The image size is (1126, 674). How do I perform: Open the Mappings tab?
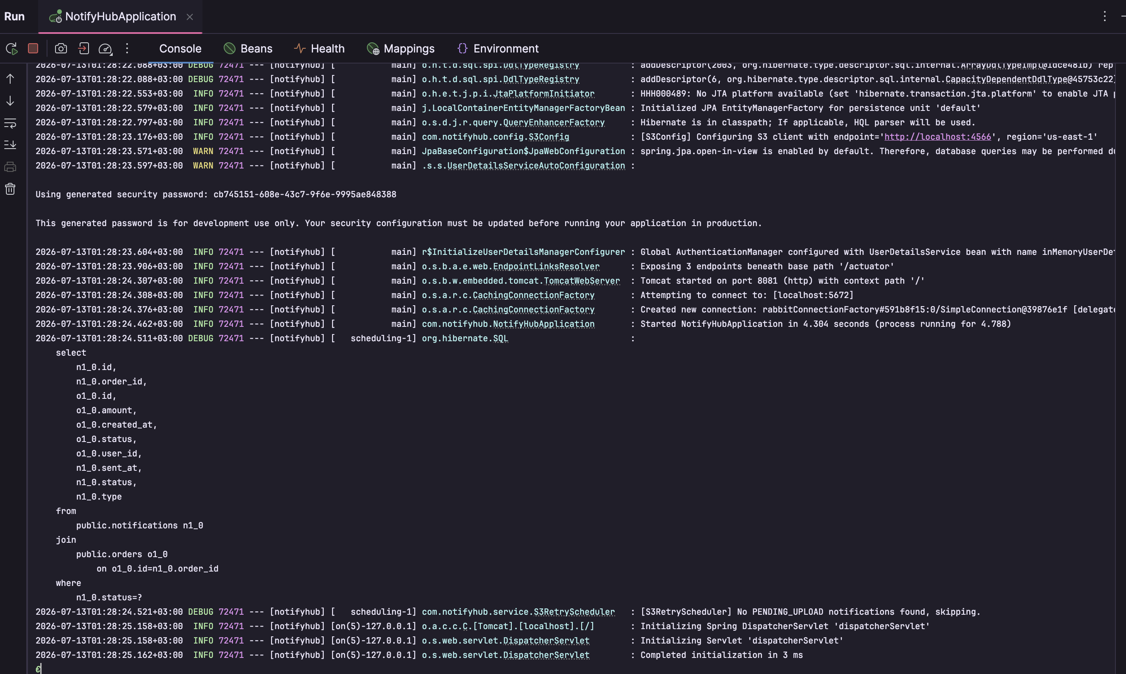(401, 49)
